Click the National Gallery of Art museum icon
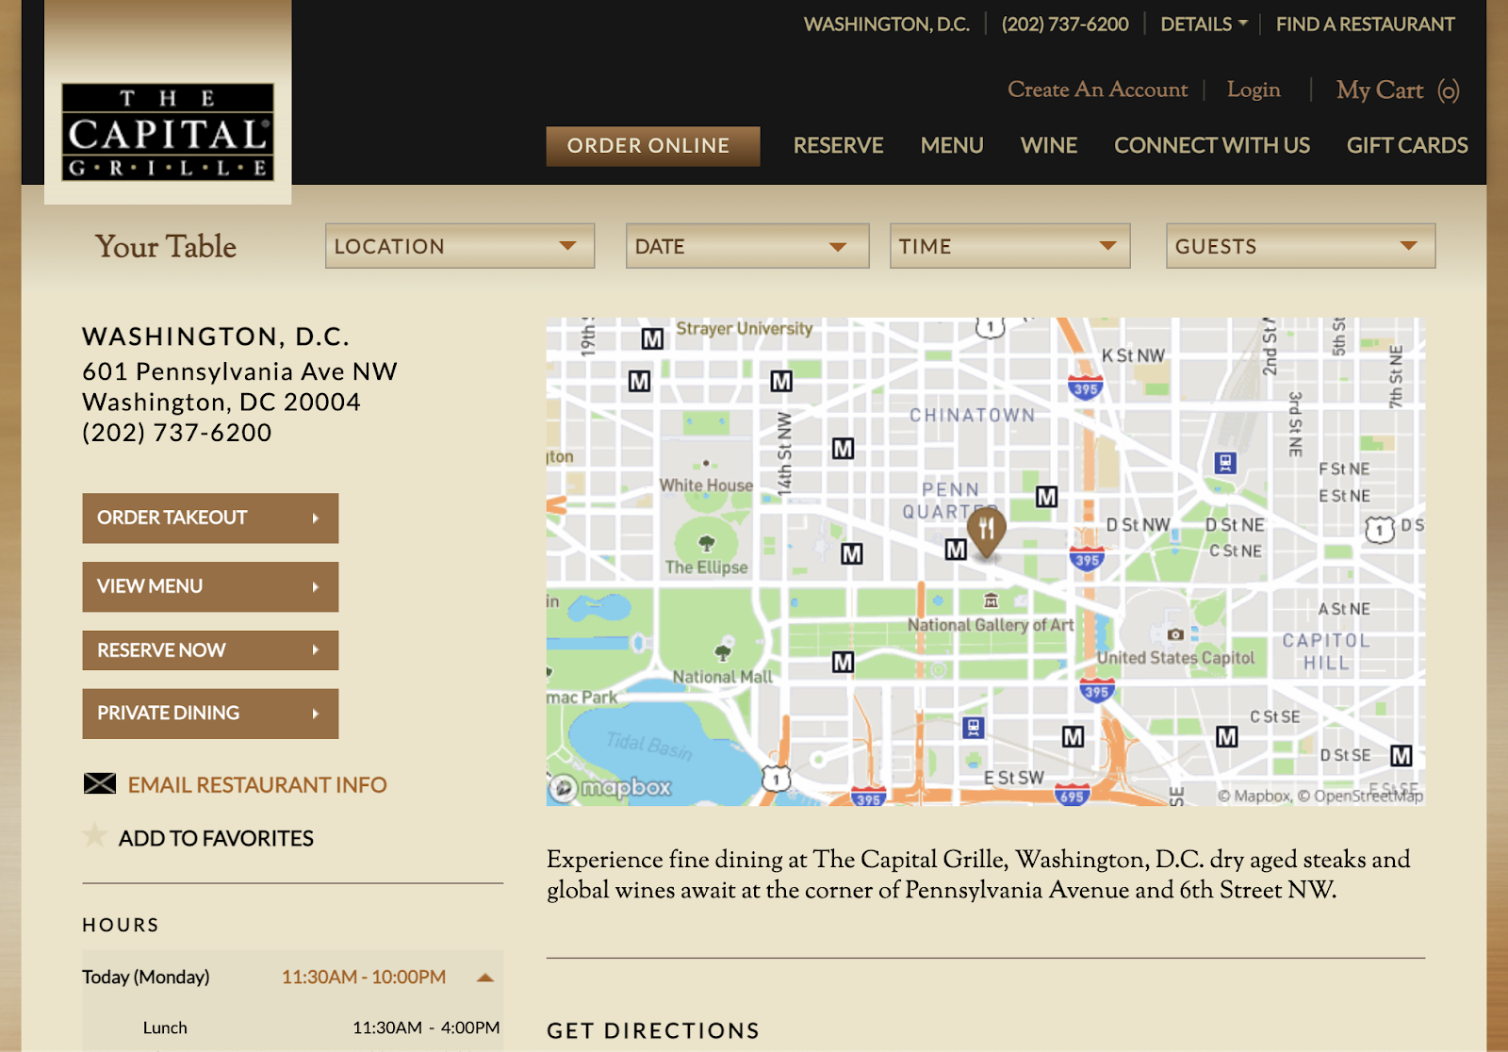The image size is (1508, 1052). pos(991,600)
